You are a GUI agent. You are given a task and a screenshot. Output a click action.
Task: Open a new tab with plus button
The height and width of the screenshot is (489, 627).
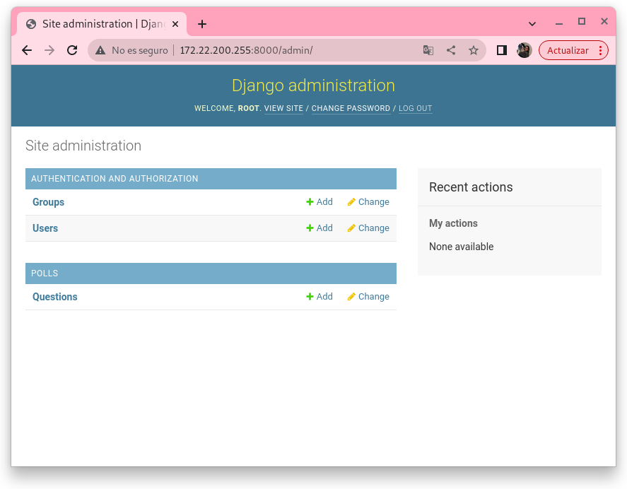click(x=202, y=24)
